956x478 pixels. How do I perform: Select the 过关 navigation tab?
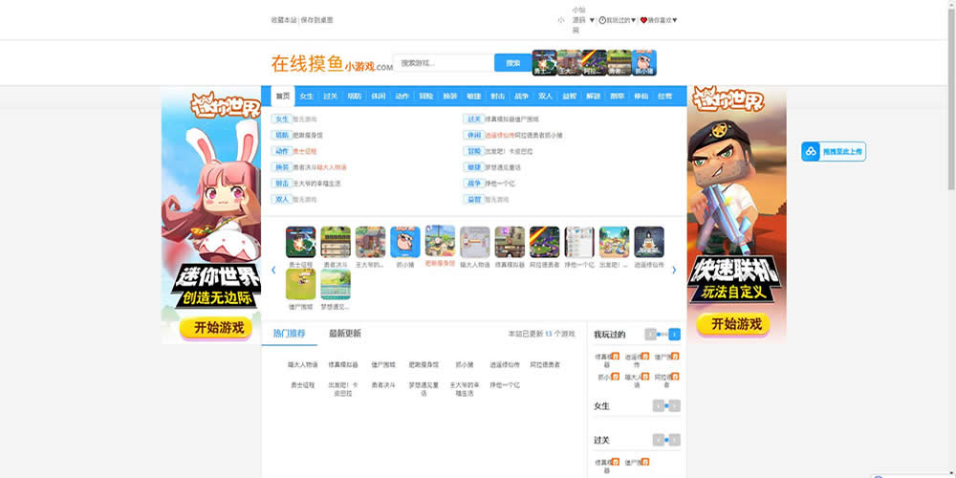(331, 97)
